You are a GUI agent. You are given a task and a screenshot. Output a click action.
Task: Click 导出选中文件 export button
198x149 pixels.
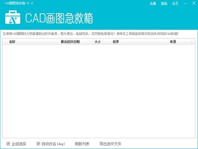(x=110, y=144)
